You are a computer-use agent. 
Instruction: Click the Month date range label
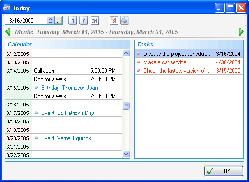point(97,32)
